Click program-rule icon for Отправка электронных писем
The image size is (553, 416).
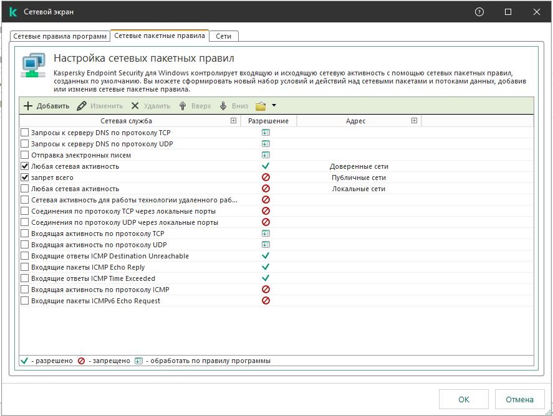click(x=266, y=155)
